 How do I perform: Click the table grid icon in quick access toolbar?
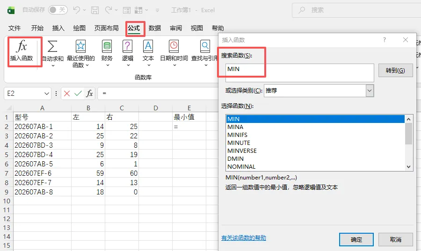[x=138, y=10]
